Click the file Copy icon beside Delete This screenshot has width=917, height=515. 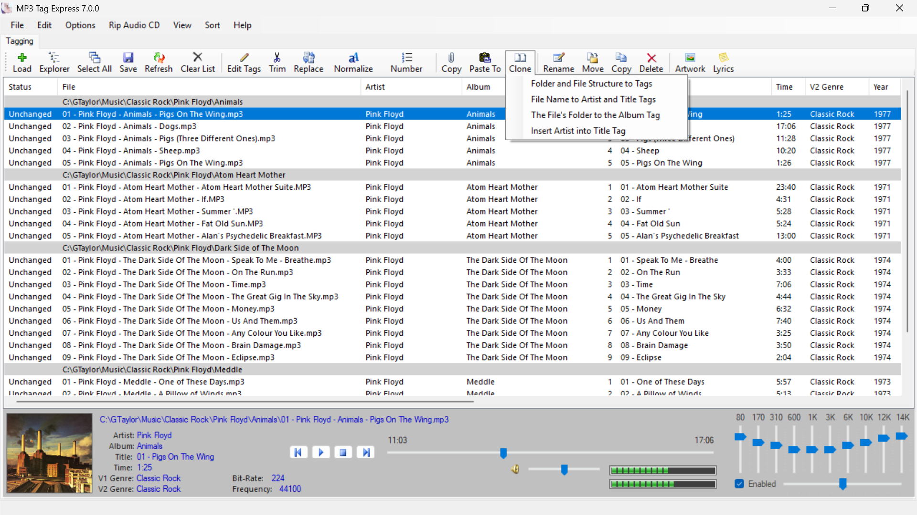[621, 62]
